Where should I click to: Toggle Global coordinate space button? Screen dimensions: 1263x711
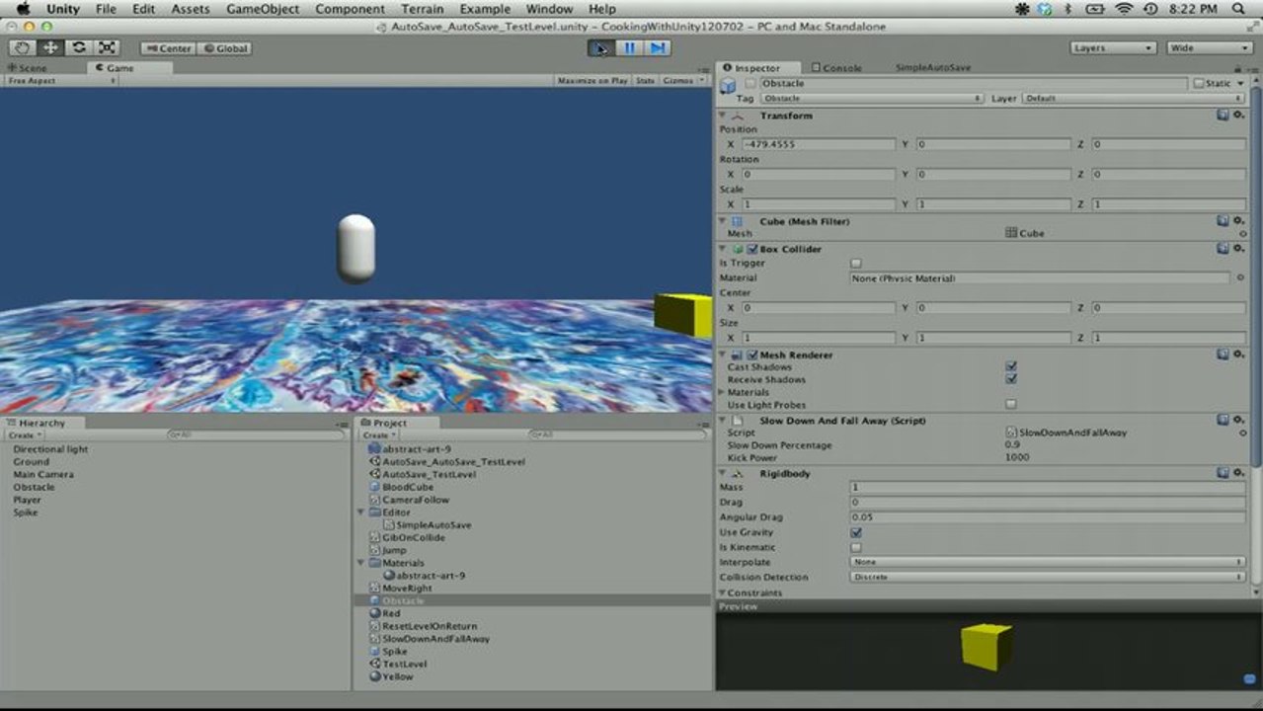click(x=224, y=48)
